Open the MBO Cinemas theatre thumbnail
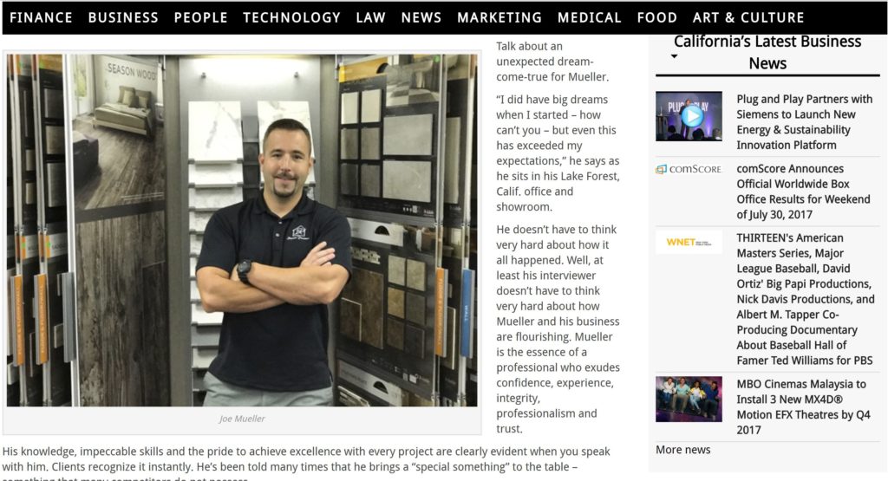This screenshot has width=888, height=481. coord(689,399)
